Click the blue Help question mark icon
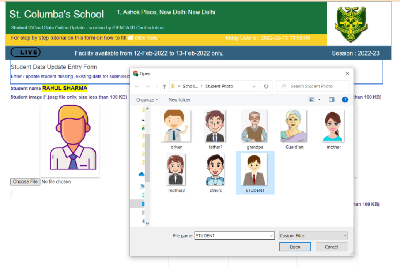Screen dimensions: 400x266 [x=345, y=100]
